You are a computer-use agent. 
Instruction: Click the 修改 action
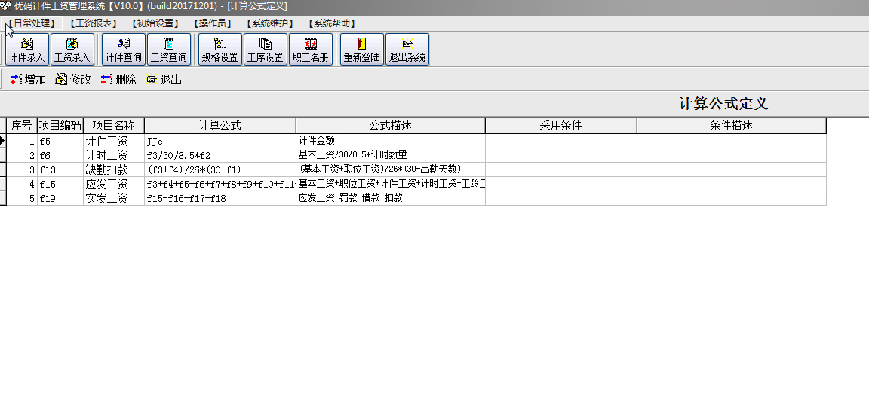coord(73,80)
